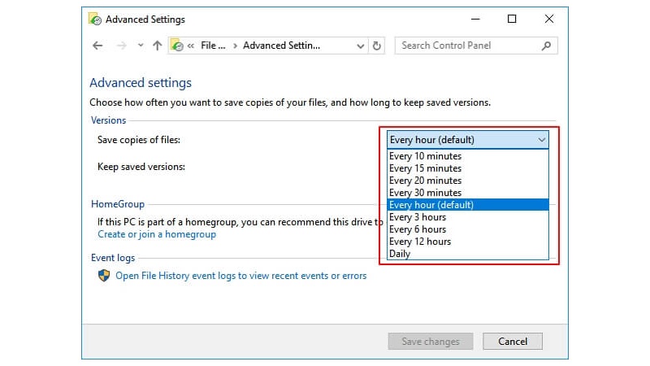Choose Every 12 hours from list
Image resolution: width=650 pixels, height=366 pixels.
click(420, 242)
